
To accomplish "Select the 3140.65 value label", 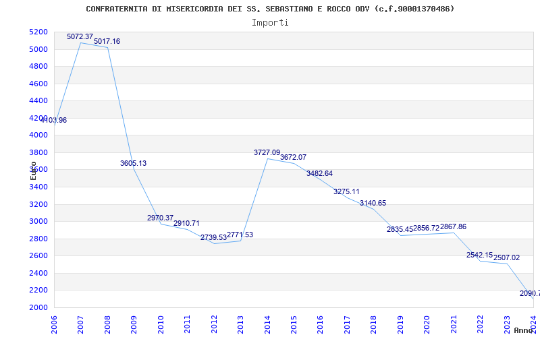I will (373, 204).
